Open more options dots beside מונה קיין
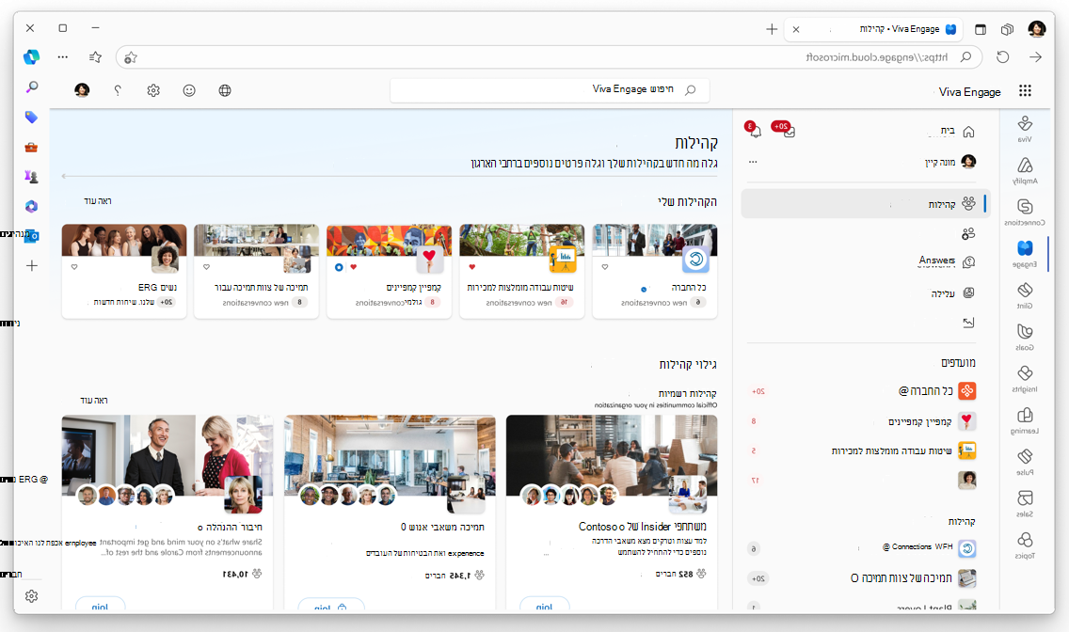This screenshot has height=632, width=1069. pyautogui.click(x=753, y=162)
